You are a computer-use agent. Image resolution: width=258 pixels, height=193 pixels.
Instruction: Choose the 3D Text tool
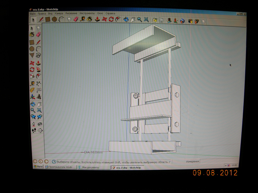[x=39, y=97]
